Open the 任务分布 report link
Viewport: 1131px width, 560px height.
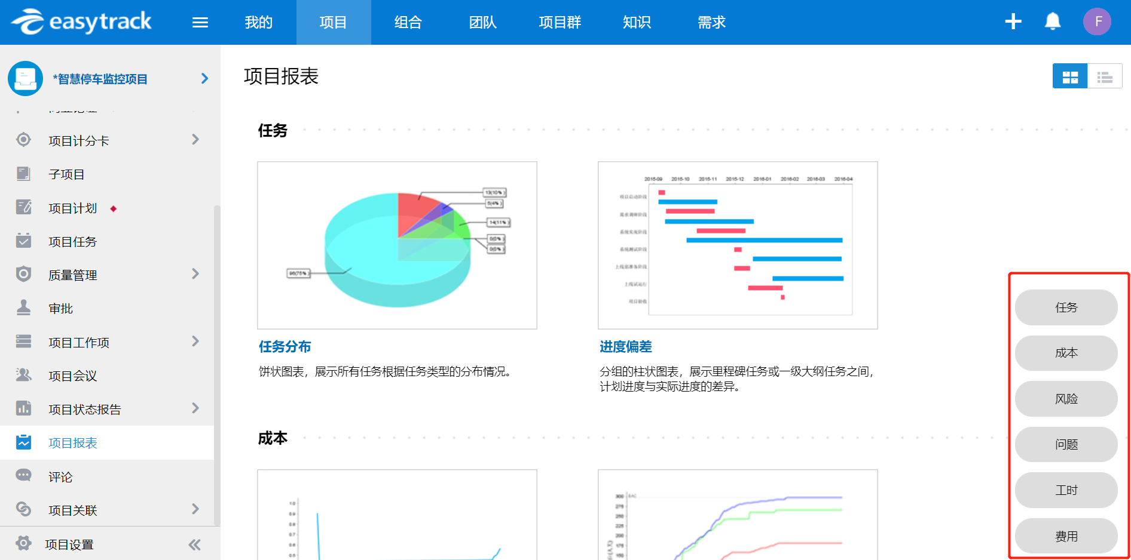(285, 347)
